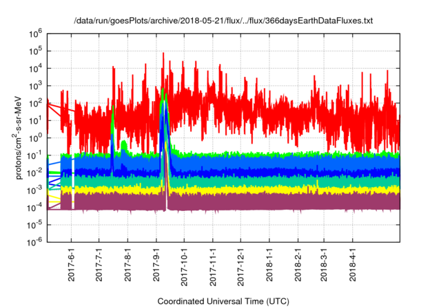
Task: Click the 10^1 y-axis tick label
Action: pos(35,120)
